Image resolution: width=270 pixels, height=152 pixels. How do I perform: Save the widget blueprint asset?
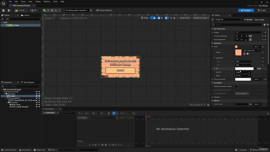point(3,11)
